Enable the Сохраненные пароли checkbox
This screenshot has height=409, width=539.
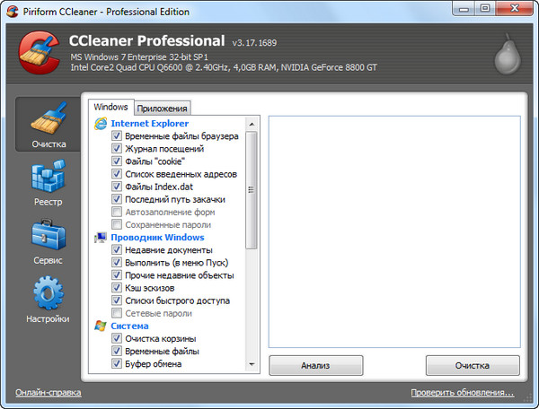[x=117, y=224]
